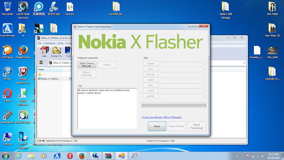Click the Start Flashing! button
Image resolution: width=284 pixels, height=160 pixels.
tap(197, 126)
